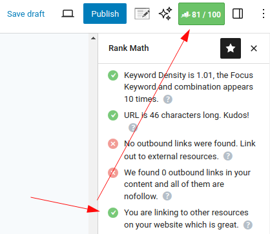Unpin Rank Math with star icon

(x=231, y=48)
